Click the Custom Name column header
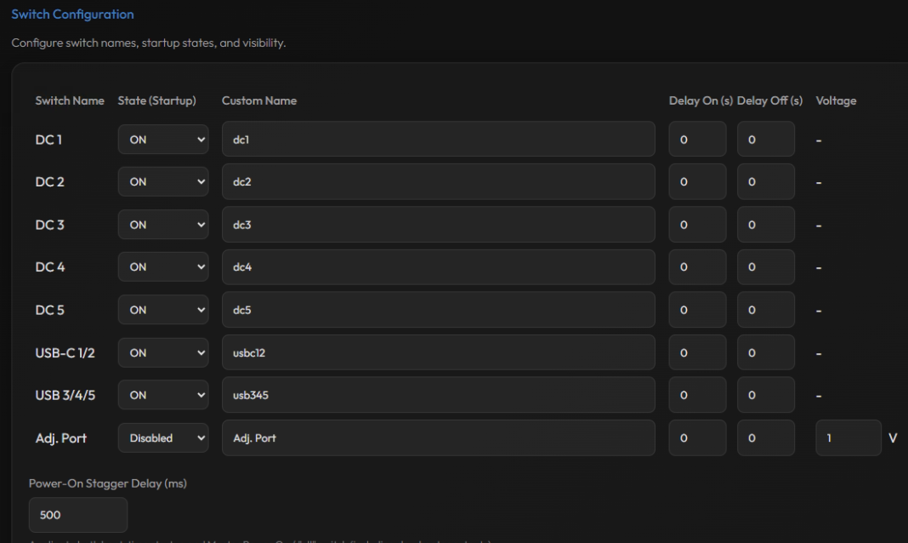Image resolution: width=908 pixels, height=543 pixels. coord(258,100)
